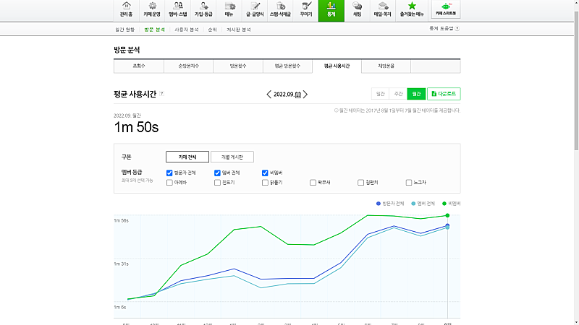Click the blue 방문자 전체 legend dot
The image size is (579, 325).
tap(378, 204)
